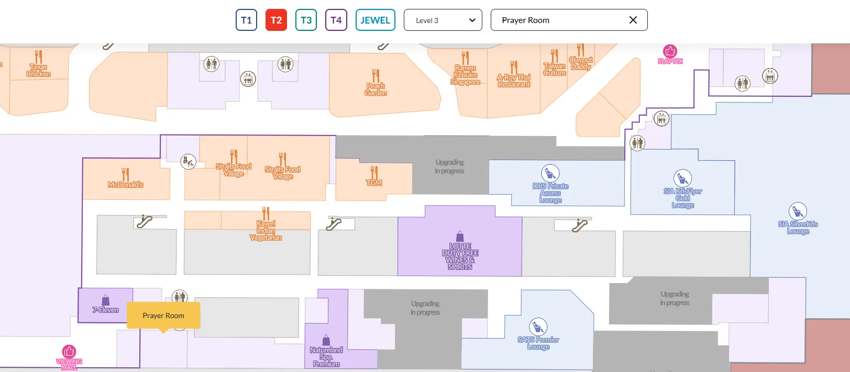Select the lift icon between the two top restrooms
The image size is (850, 372).
point(248,79)
